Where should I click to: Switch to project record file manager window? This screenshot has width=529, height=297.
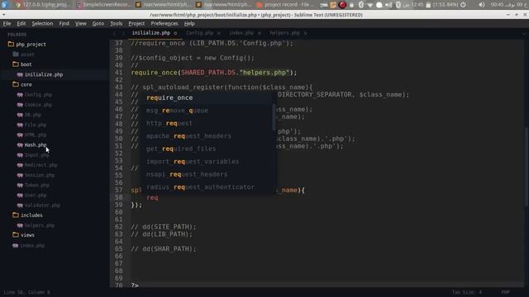(285, 5)
